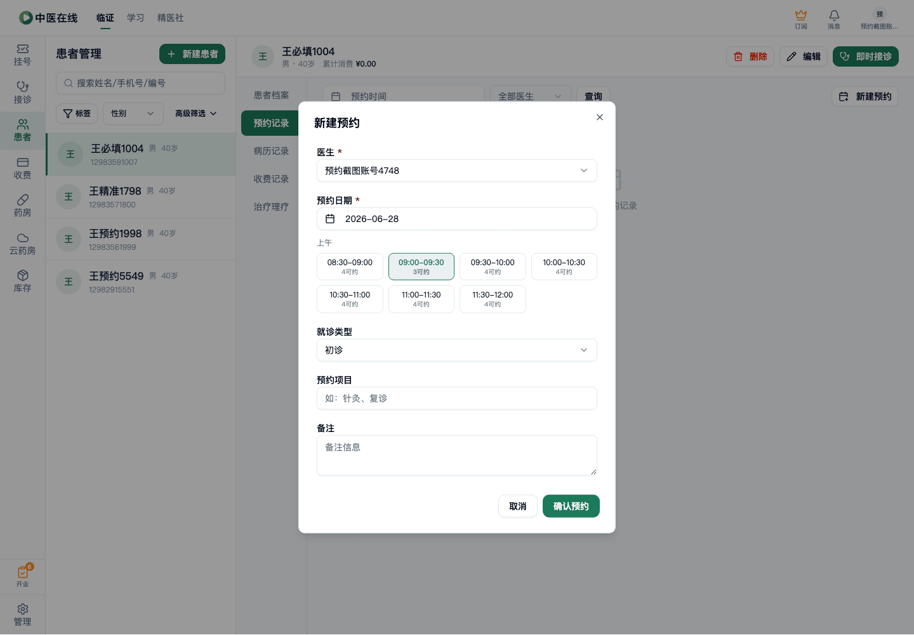This screenshot has width=914, height=635.
Task: Focus the 预约项目 input field
Action: click(457, 398)
